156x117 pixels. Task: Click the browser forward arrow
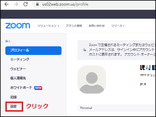16,4
